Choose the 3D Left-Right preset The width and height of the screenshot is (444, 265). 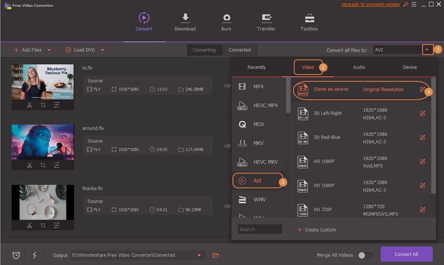[x=361, y=113]
